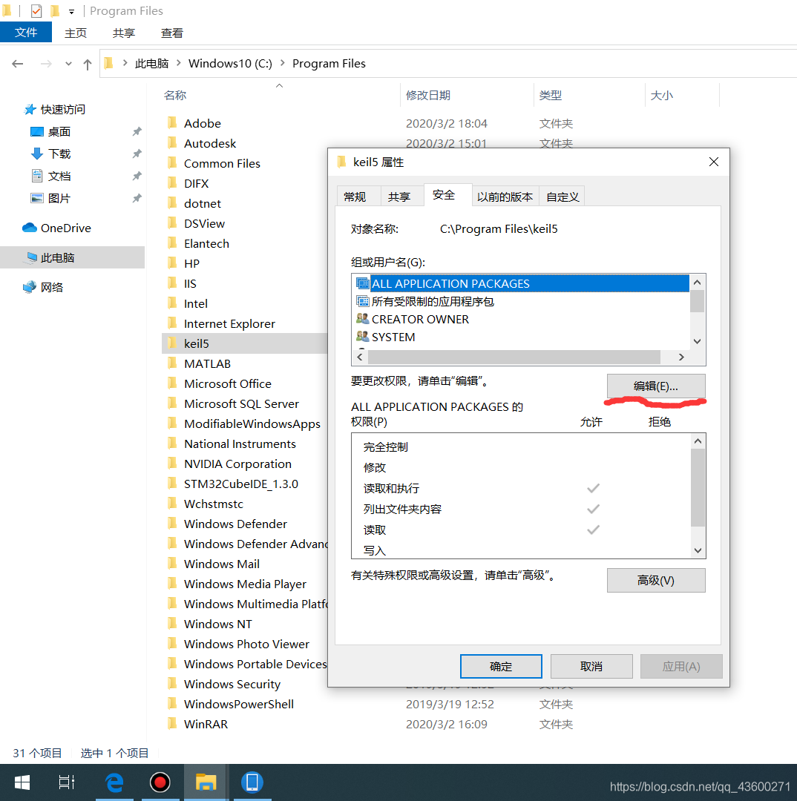Switch to the 查看 ribbon tab

point(171,33)
